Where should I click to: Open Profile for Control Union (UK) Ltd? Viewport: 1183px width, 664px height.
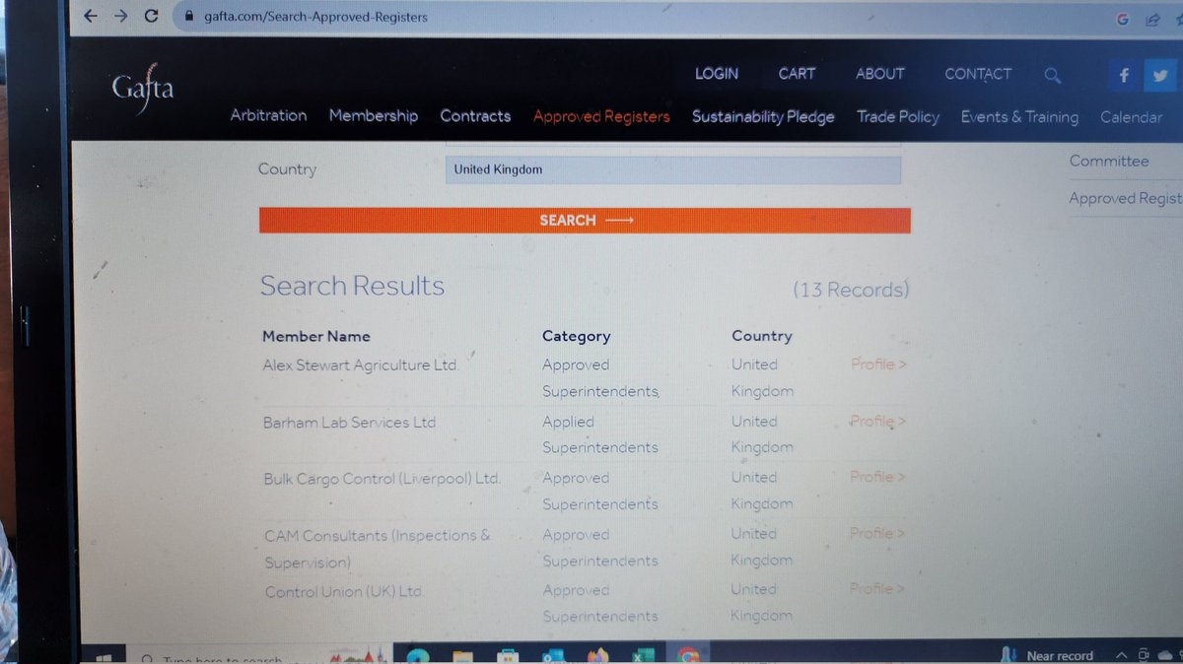click(x=877, y=589)
